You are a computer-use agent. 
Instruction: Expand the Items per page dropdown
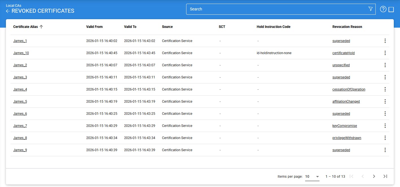click(312, 177)
